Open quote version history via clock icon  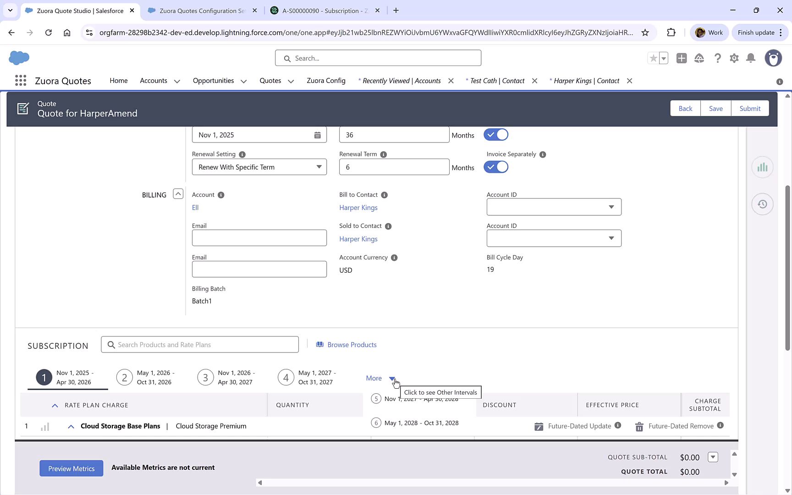[x=762, y=204]
